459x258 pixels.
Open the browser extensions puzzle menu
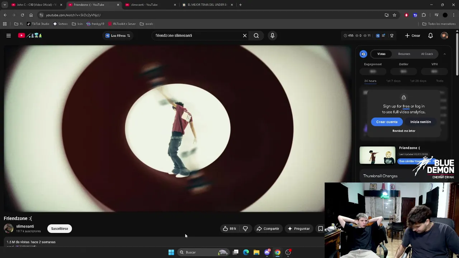[x=424, y=15]
